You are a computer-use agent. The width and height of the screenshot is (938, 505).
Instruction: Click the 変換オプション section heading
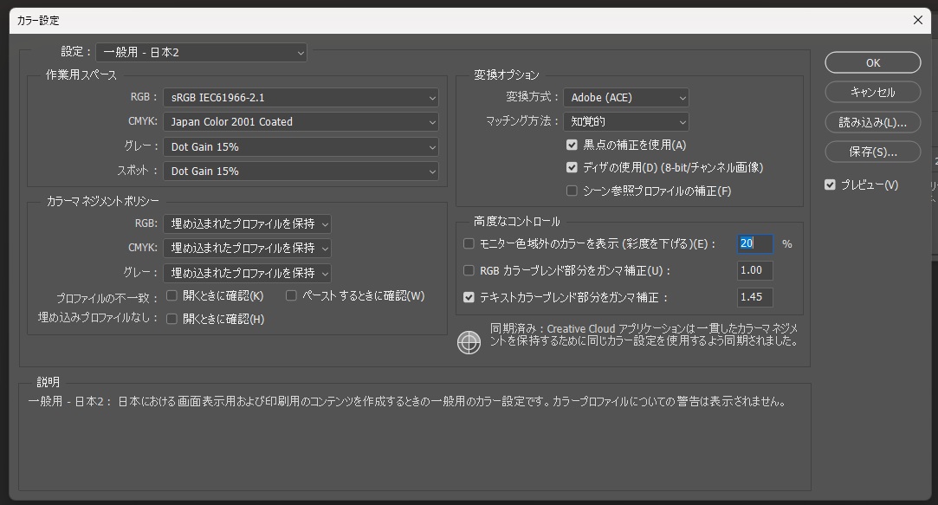pyautogui.click(x=507, y=75)
